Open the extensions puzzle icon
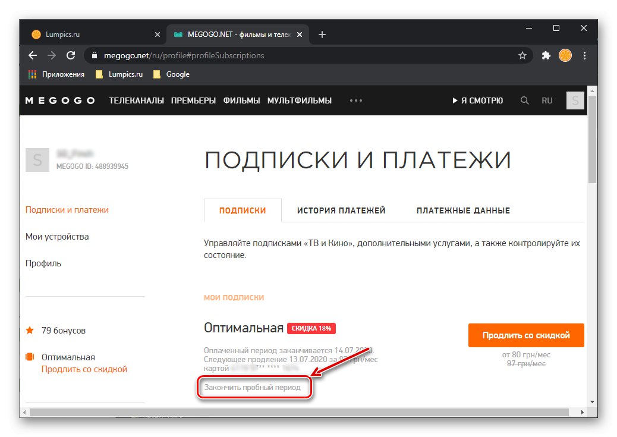This screenshot has height=437, width=617. [546, 55]
